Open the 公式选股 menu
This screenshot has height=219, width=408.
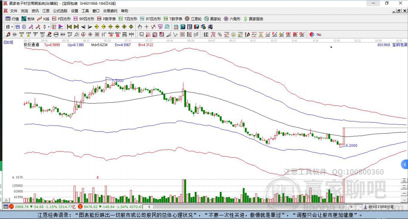[x=60, y=11]
